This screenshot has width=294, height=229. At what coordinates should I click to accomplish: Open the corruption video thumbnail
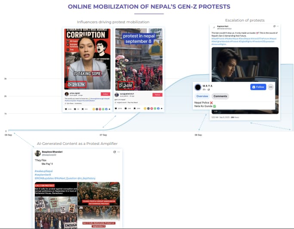pos(87,56)
